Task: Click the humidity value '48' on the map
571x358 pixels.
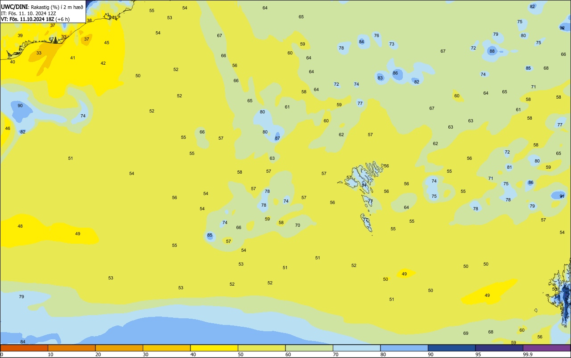Action: [20, 226]
